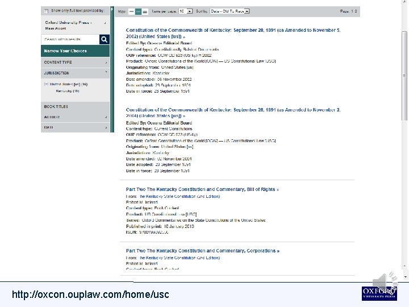Open the 'Sort by' date dropdown

pos(230,11)
